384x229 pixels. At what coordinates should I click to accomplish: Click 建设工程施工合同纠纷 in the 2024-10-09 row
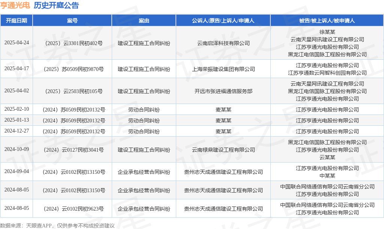tap(144, 150)
